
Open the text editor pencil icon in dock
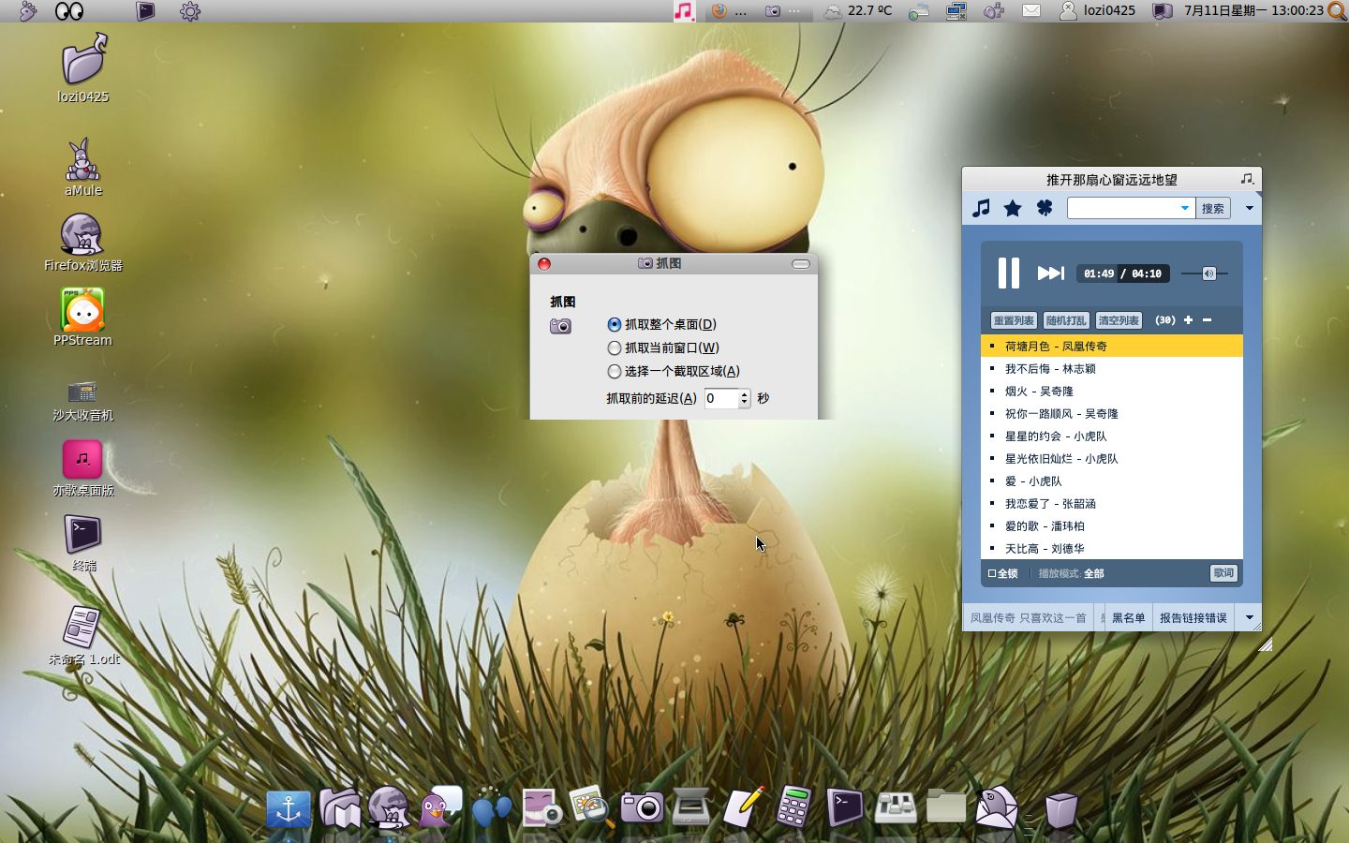[x=744, y=807]
